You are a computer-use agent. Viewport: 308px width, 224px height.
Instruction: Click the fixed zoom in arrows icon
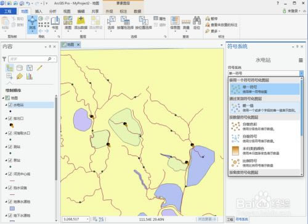41,25
